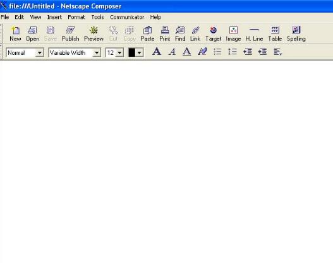
Task: Open the Variable Width font dropdown
Action: [x=97, y=52]
